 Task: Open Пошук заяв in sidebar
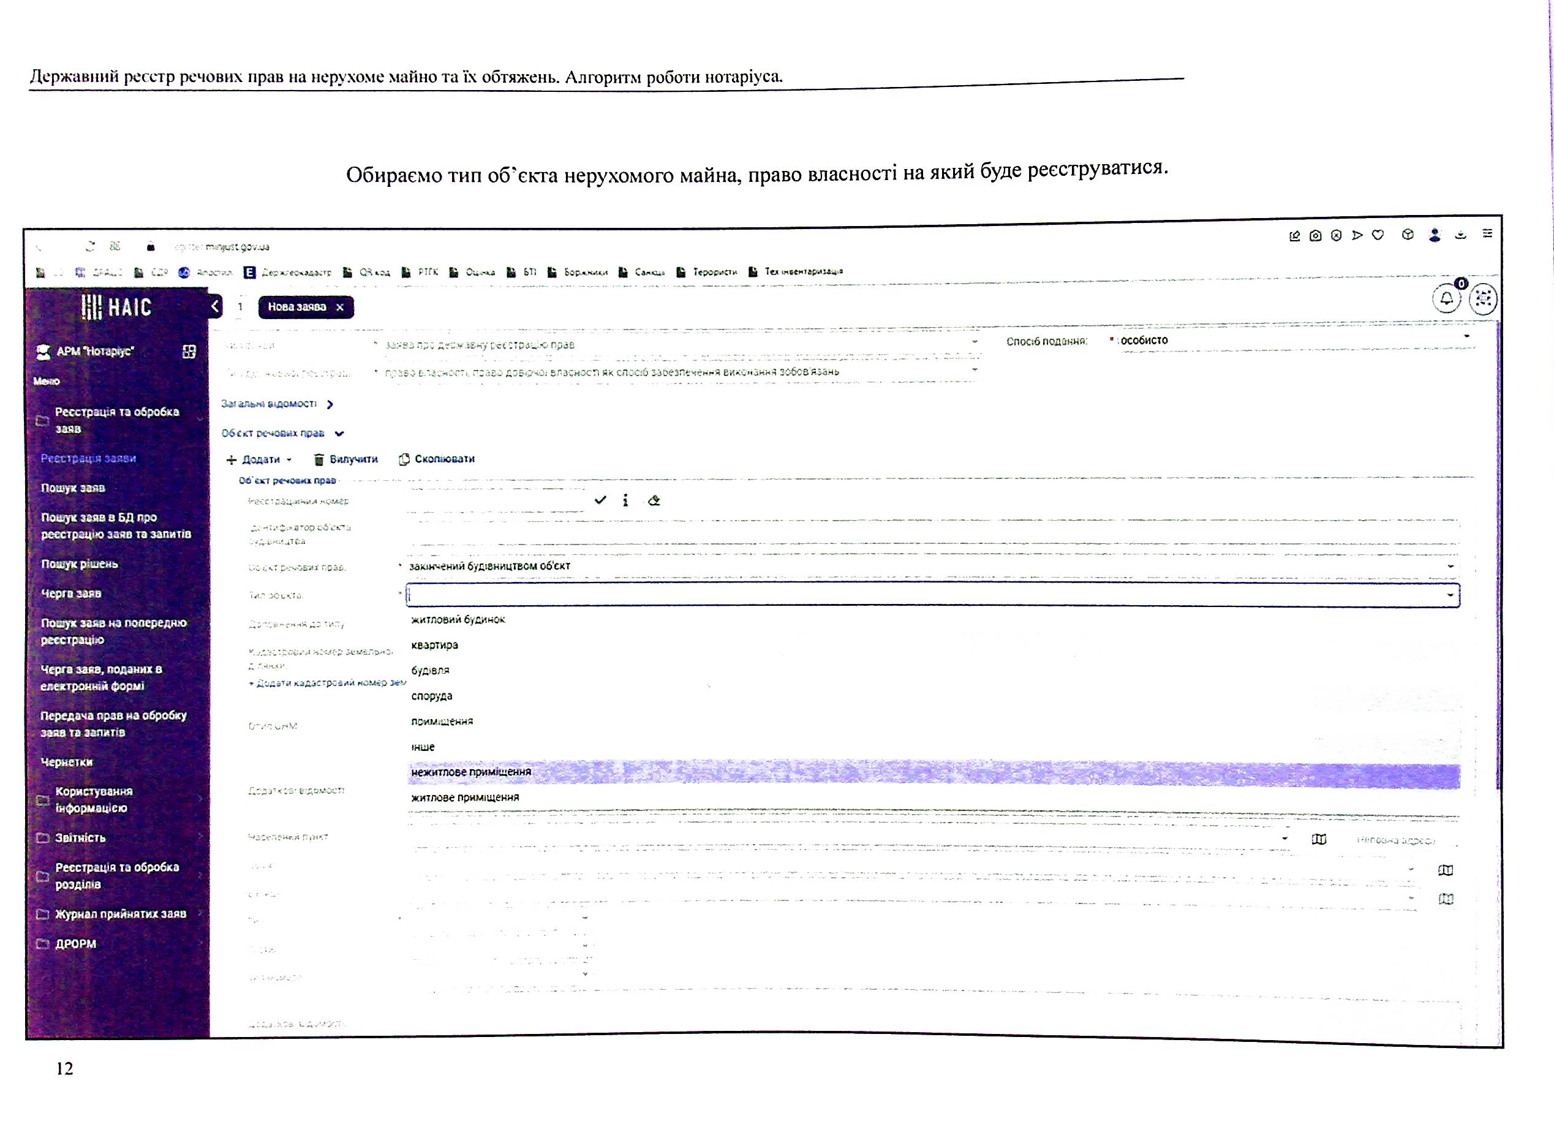pos(73,488)
